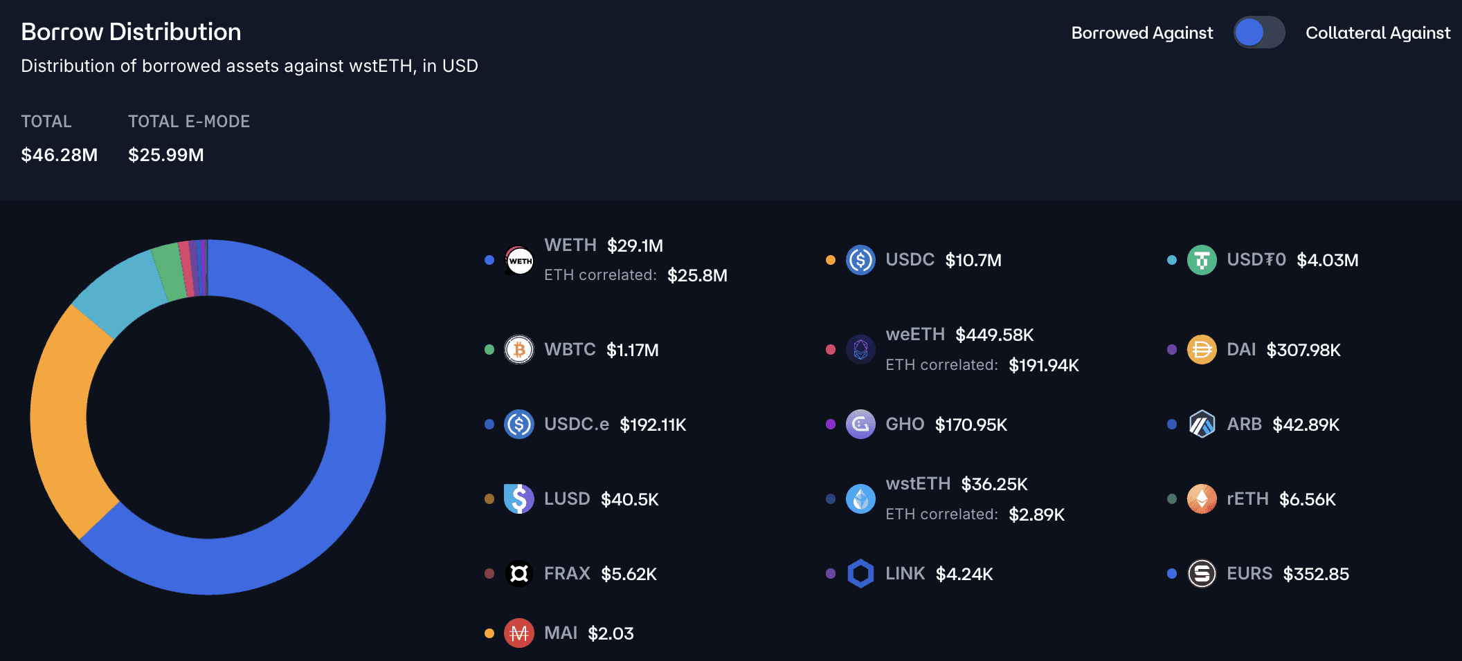Screen dimensions: 1462x661
Task: Click the weETH token icon
Action: [x=860, y=350]
